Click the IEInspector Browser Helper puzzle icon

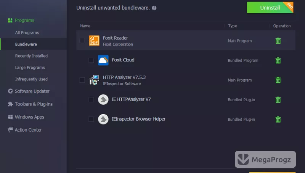click(103, 119)
